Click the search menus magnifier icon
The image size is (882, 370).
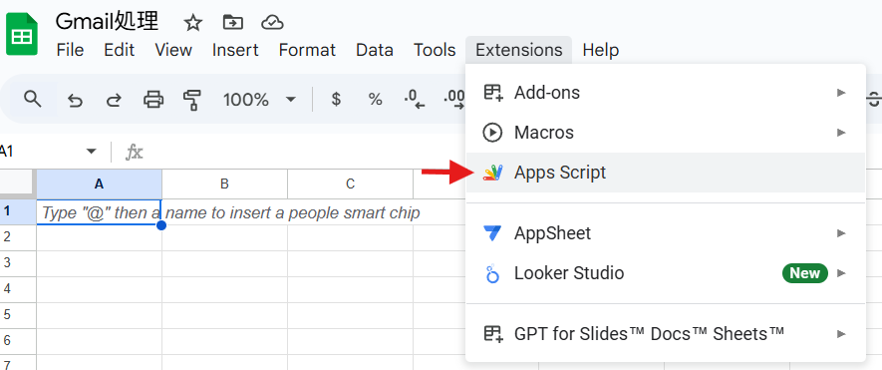[33, 99]
